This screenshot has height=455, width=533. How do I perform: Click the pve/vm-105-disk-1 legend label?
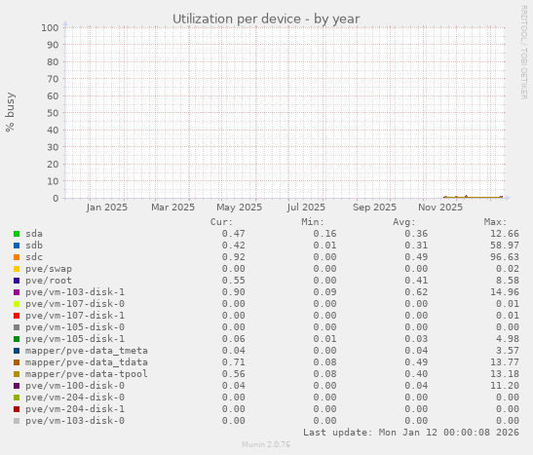[75, 339]
